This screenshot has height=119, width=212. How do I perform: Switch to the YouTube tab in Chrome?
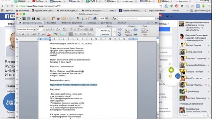(x=39, y=1)
